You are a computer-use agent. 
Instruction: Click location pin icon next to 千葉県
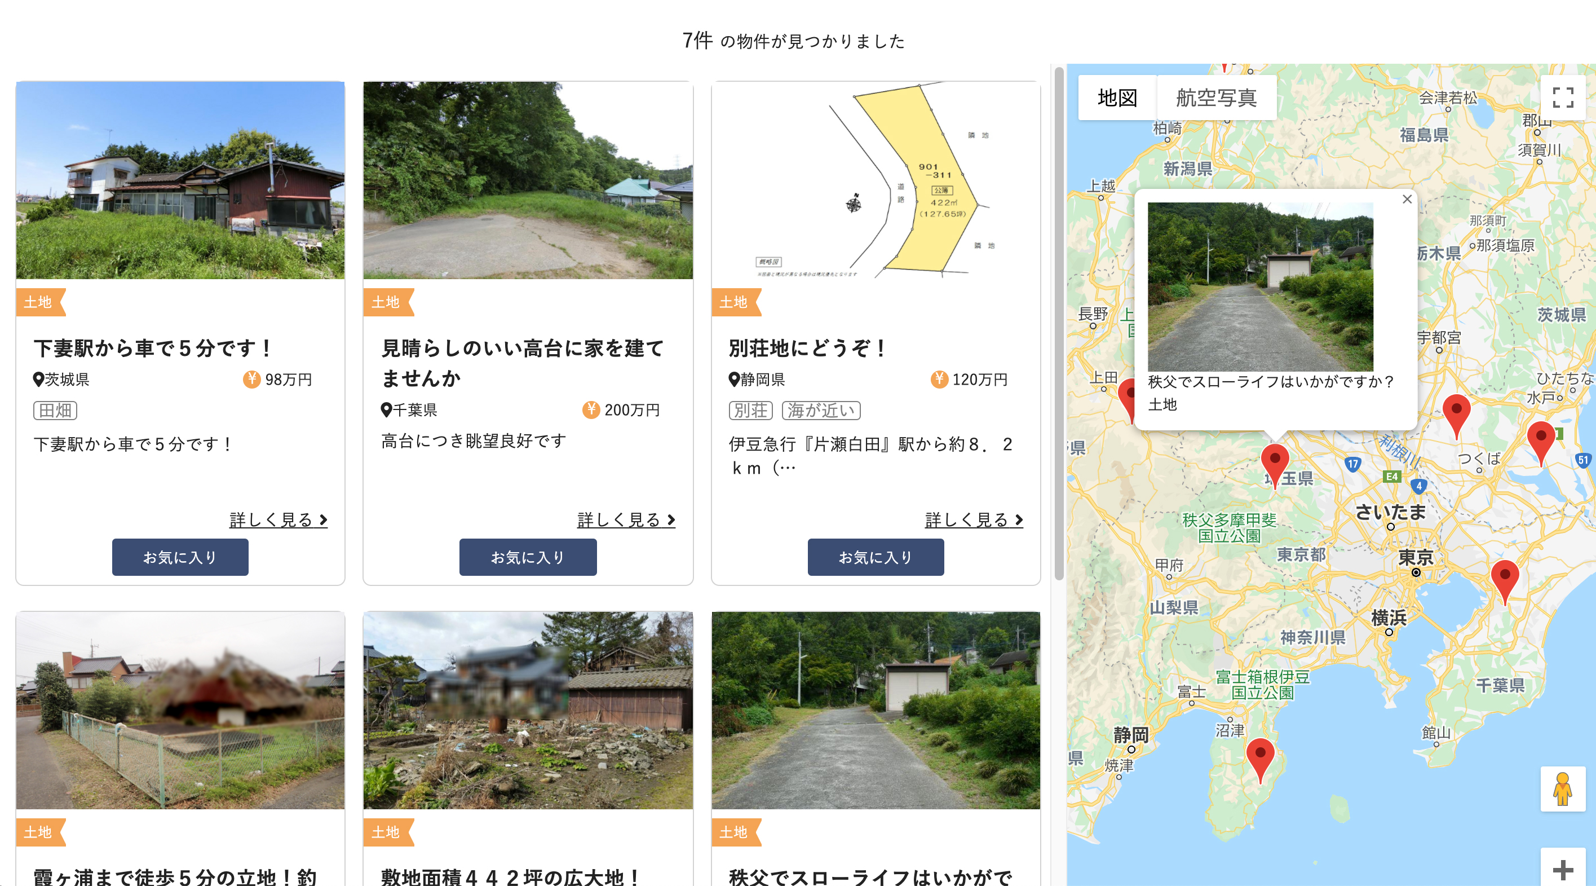coord(386,410)
